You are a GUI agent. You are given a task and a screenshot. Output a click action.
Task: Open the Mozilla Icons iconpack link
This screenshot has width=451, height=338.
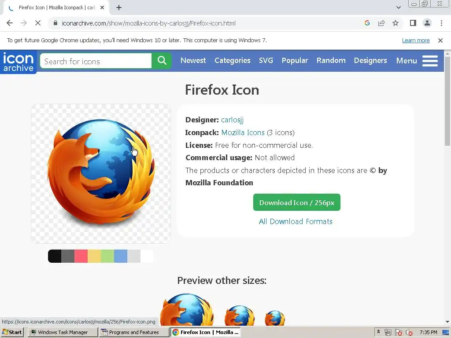point(243,132)
